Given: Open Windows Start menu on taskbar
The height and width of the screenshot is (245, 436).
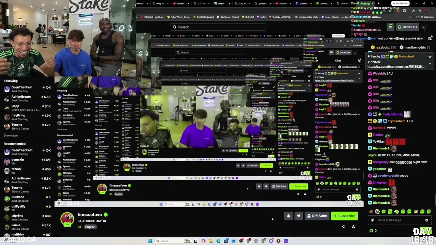Looking at the screenshot, I should point(150,241).
